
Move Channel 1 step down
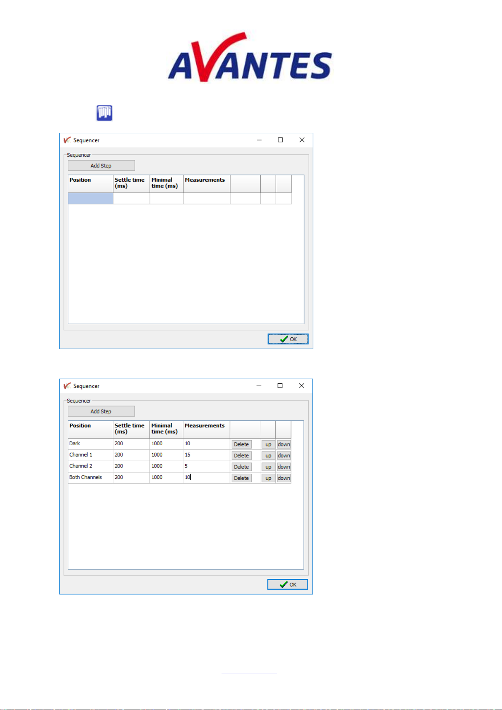pos(283,456)
